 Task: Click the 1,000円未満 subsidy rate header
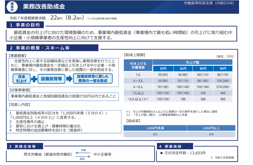click(155, 128)
